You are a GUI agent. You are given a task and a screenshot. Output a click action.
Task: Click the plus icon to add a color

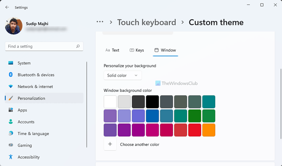click(110, 144)
